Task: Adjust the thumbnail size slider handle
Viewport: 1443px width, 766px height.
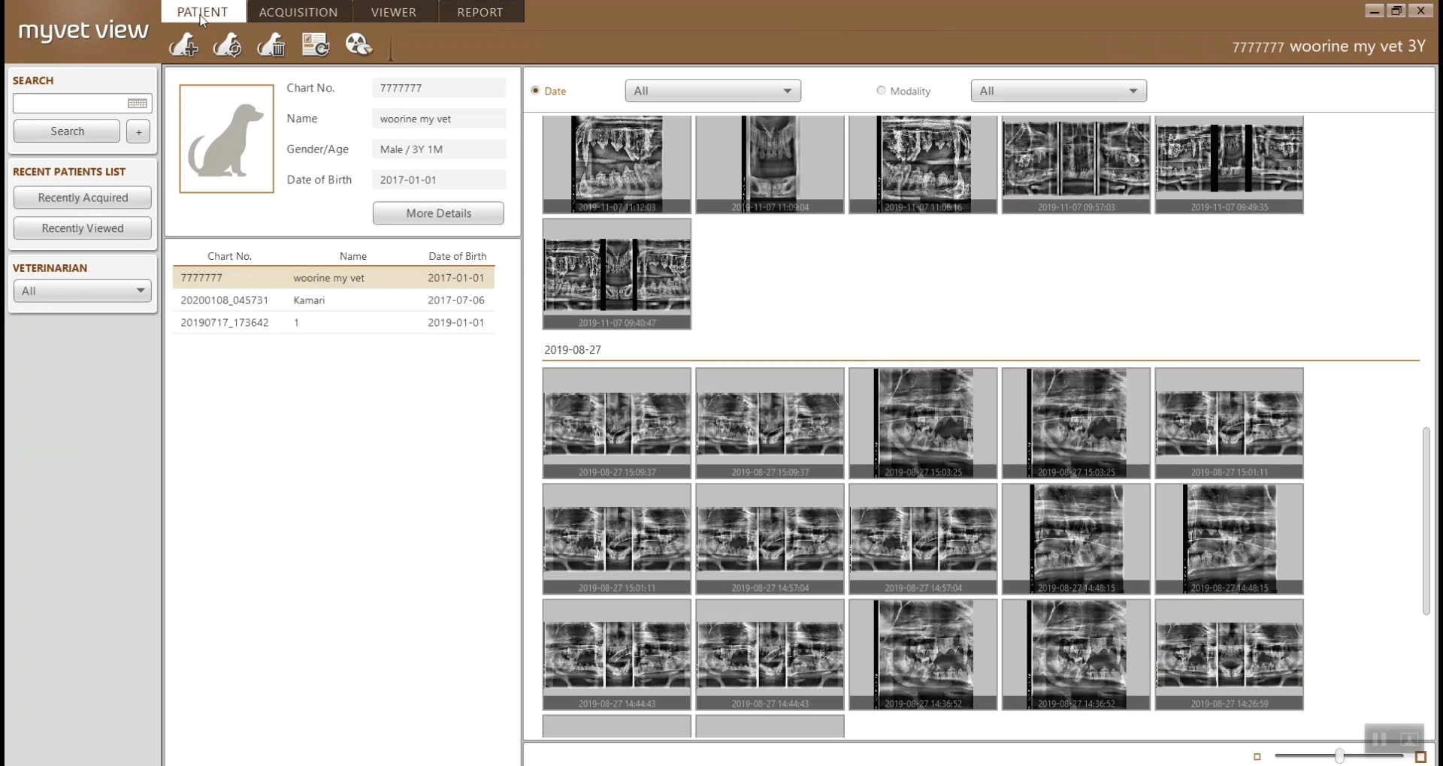Action: click(1339, 755)
